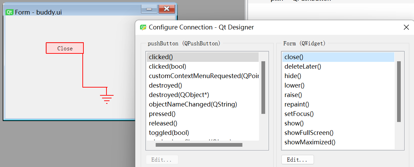
Task: Select the repaint() slot
Action: click(338, 104)
